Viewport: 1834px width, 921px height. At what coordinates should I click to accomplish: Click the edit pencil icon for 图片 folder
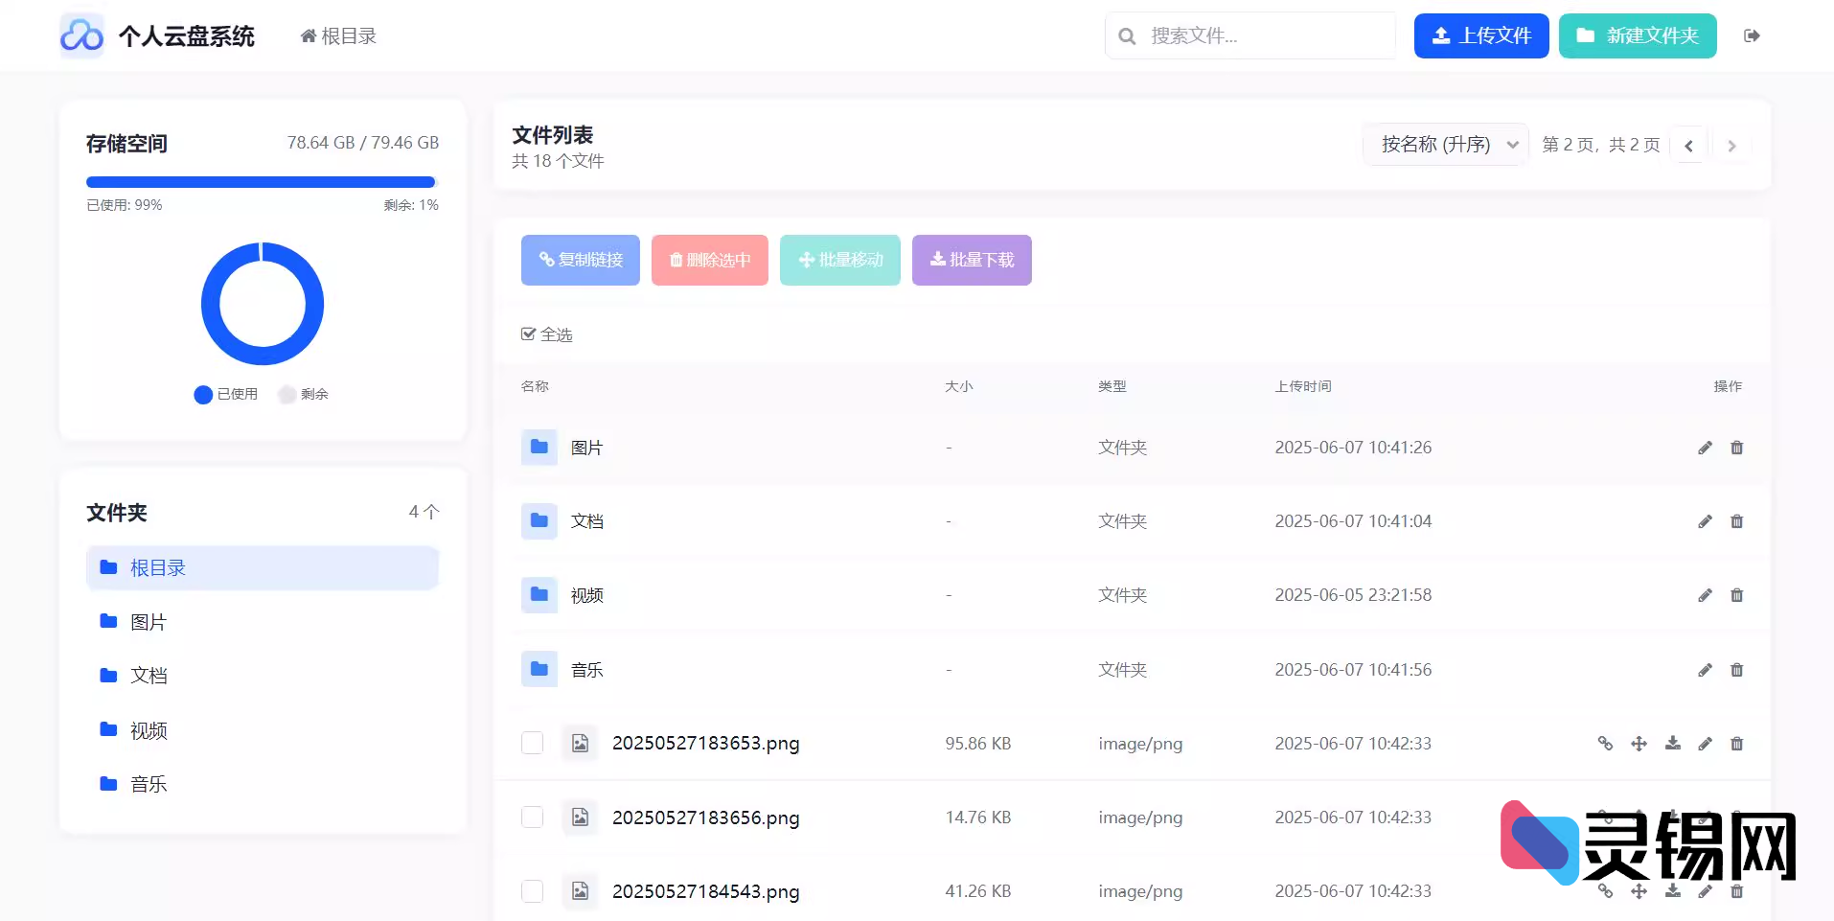pyautogui.click(x=1705, y=448)
